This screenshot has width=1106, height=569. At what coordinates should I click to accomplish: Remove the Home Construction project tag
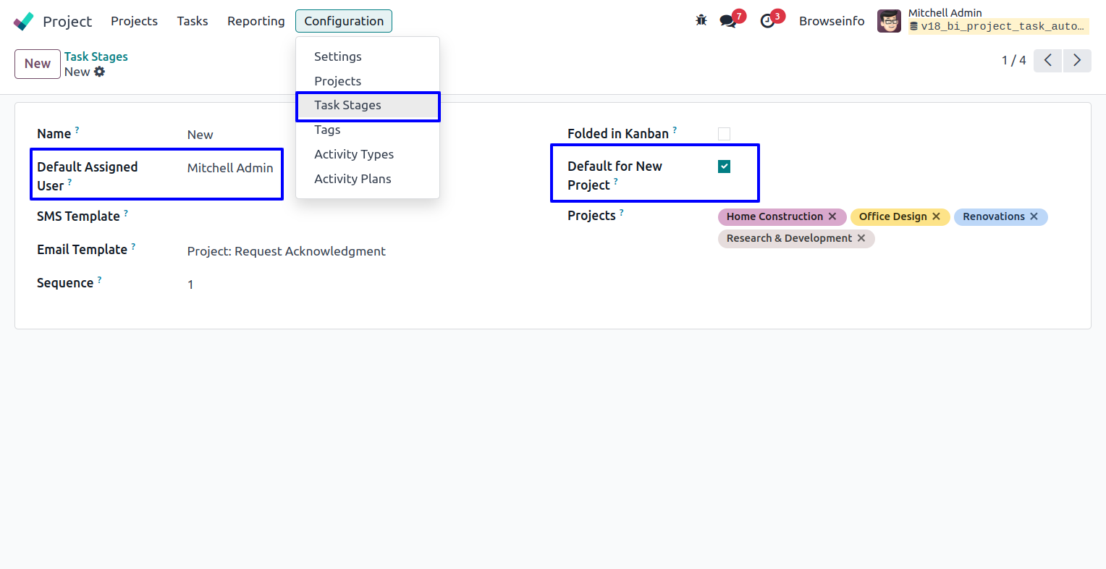(x=832, y=216)
